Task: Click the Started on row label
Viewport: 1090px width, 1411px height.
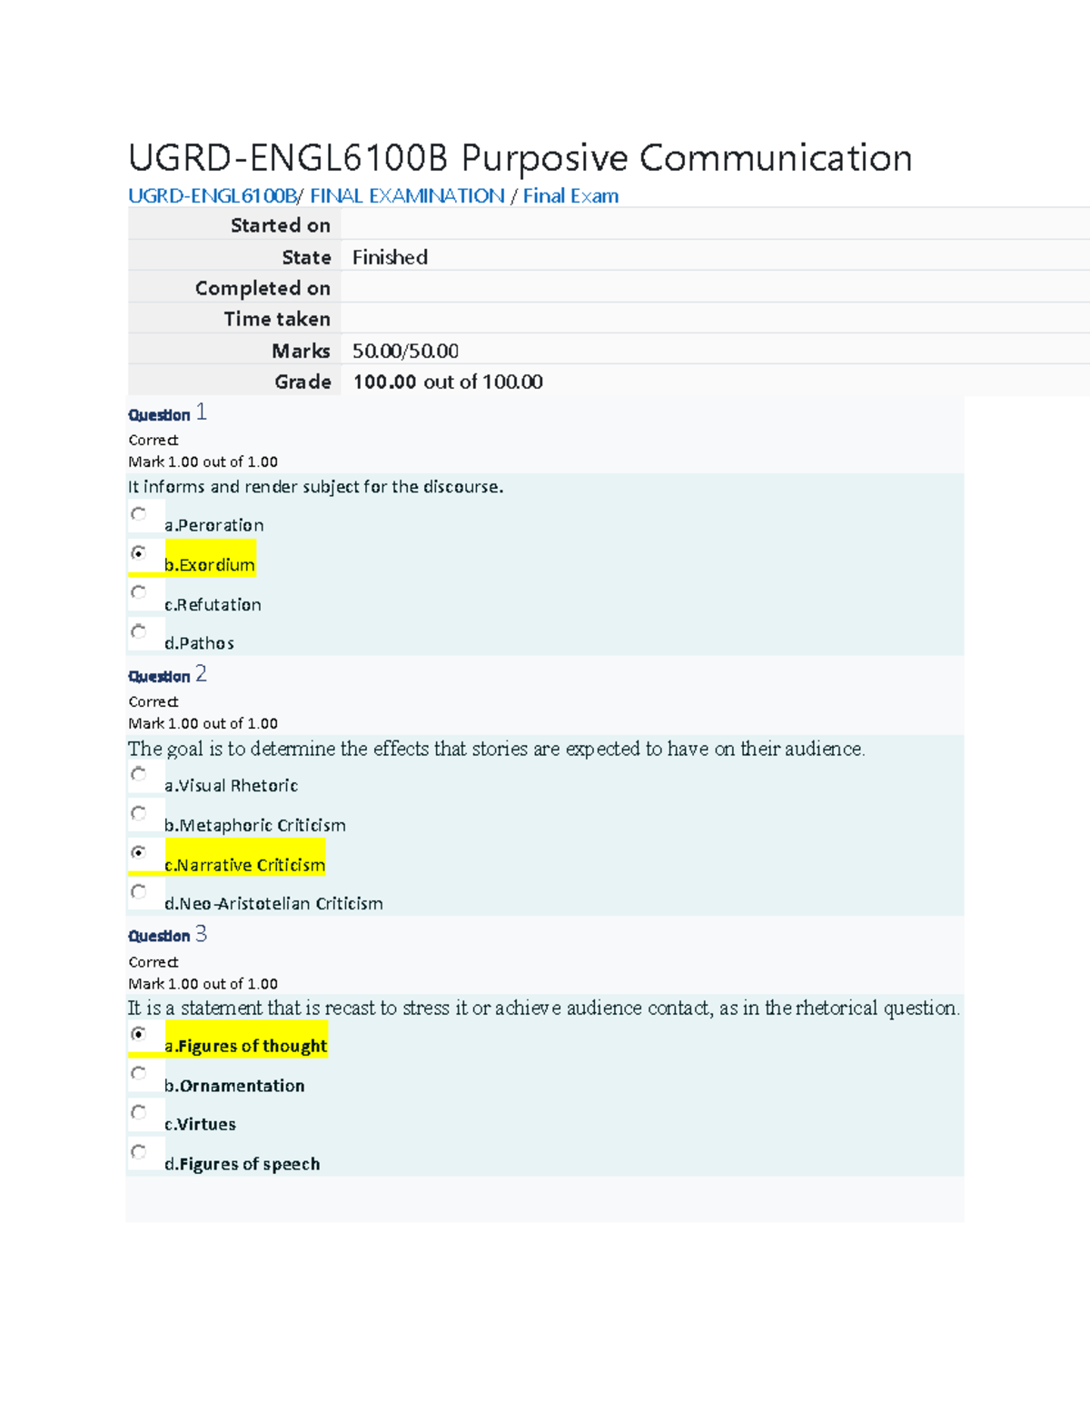Action: (x=281, y=226)
